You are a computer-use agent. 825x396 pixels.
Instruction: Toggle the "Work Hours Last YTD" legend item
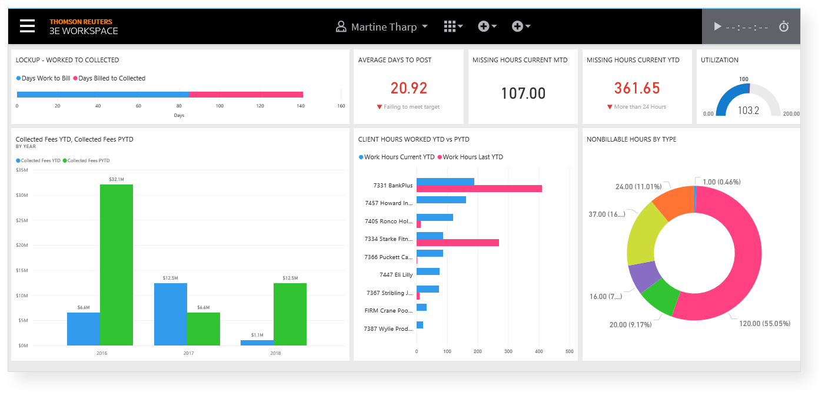[x=470, y=157]
